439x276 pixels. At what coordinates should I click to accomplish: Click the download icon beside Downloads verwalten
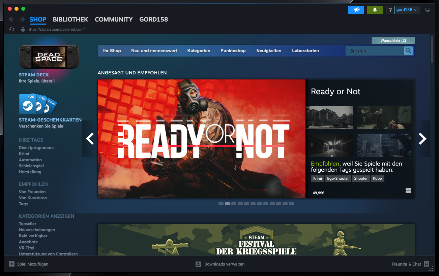[x=198, y=264]
